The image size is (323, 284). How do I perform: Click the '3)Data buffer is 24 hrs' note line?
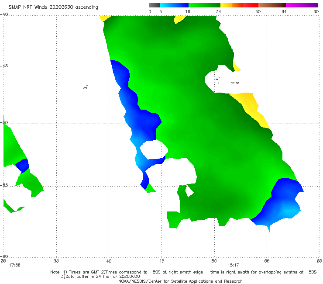[100, 277]
